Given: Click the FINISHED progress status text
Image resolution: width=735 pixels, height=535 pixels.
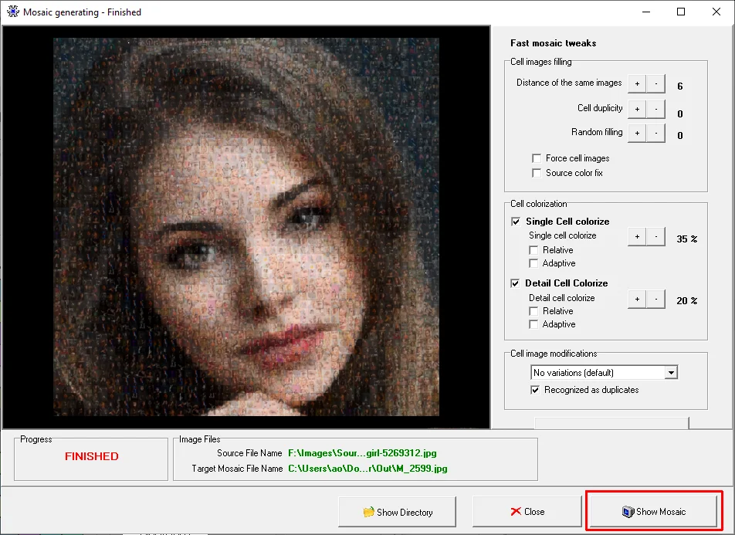Looking at the screenshot, I should coord(91,456).
